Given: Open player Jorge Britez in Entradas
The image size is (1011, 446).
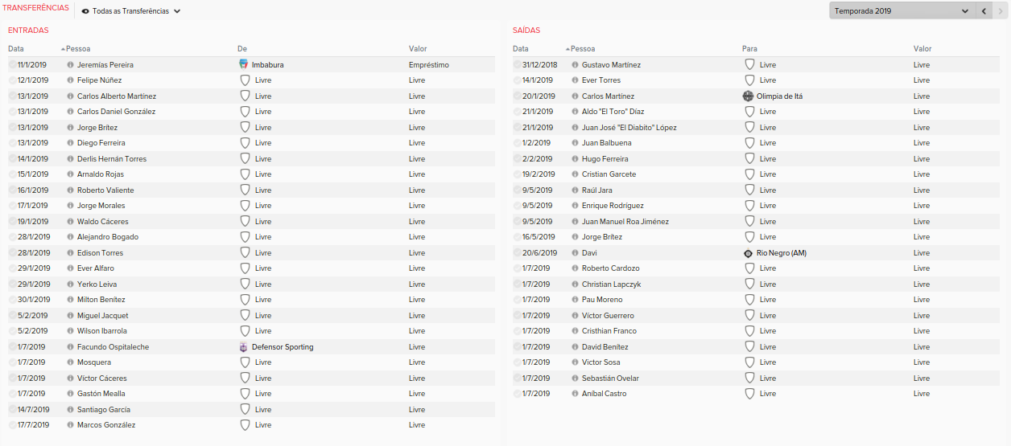Looking at the screenshot, I should point(97,128).
